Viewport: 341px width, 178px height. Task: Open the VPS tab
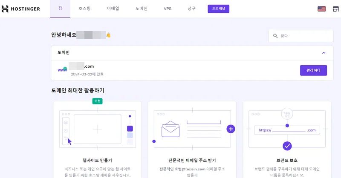[168, 9]
